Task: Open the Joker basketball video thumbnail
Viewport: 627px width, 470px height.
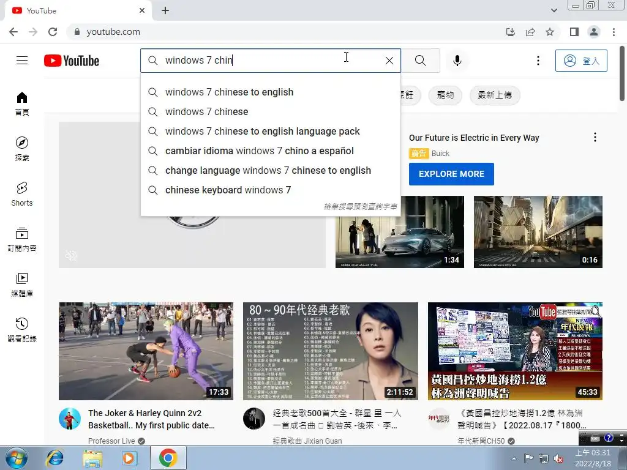Action: pyautogui.click(x=146, y=351)
